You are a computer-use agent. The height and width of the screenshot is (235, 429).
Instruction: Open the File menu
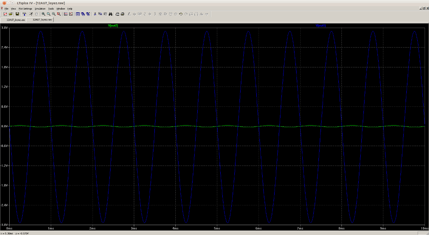[6, 9]
